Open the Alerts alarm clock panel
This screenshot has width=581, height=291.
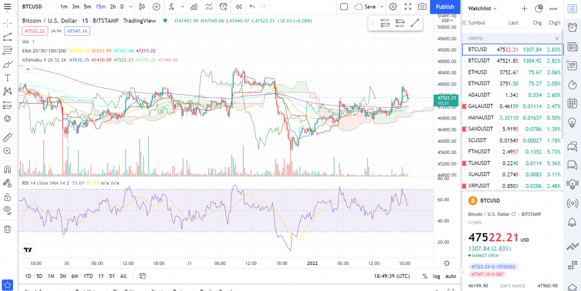(572, 27)
